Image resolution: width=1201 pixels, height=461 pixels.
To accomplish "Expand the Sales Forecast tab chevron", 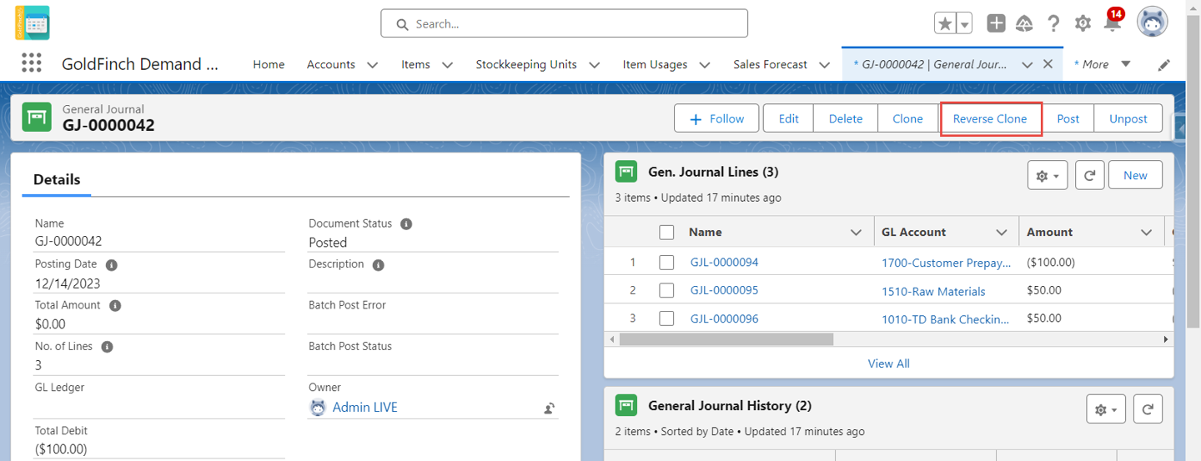I will (824, 65).
